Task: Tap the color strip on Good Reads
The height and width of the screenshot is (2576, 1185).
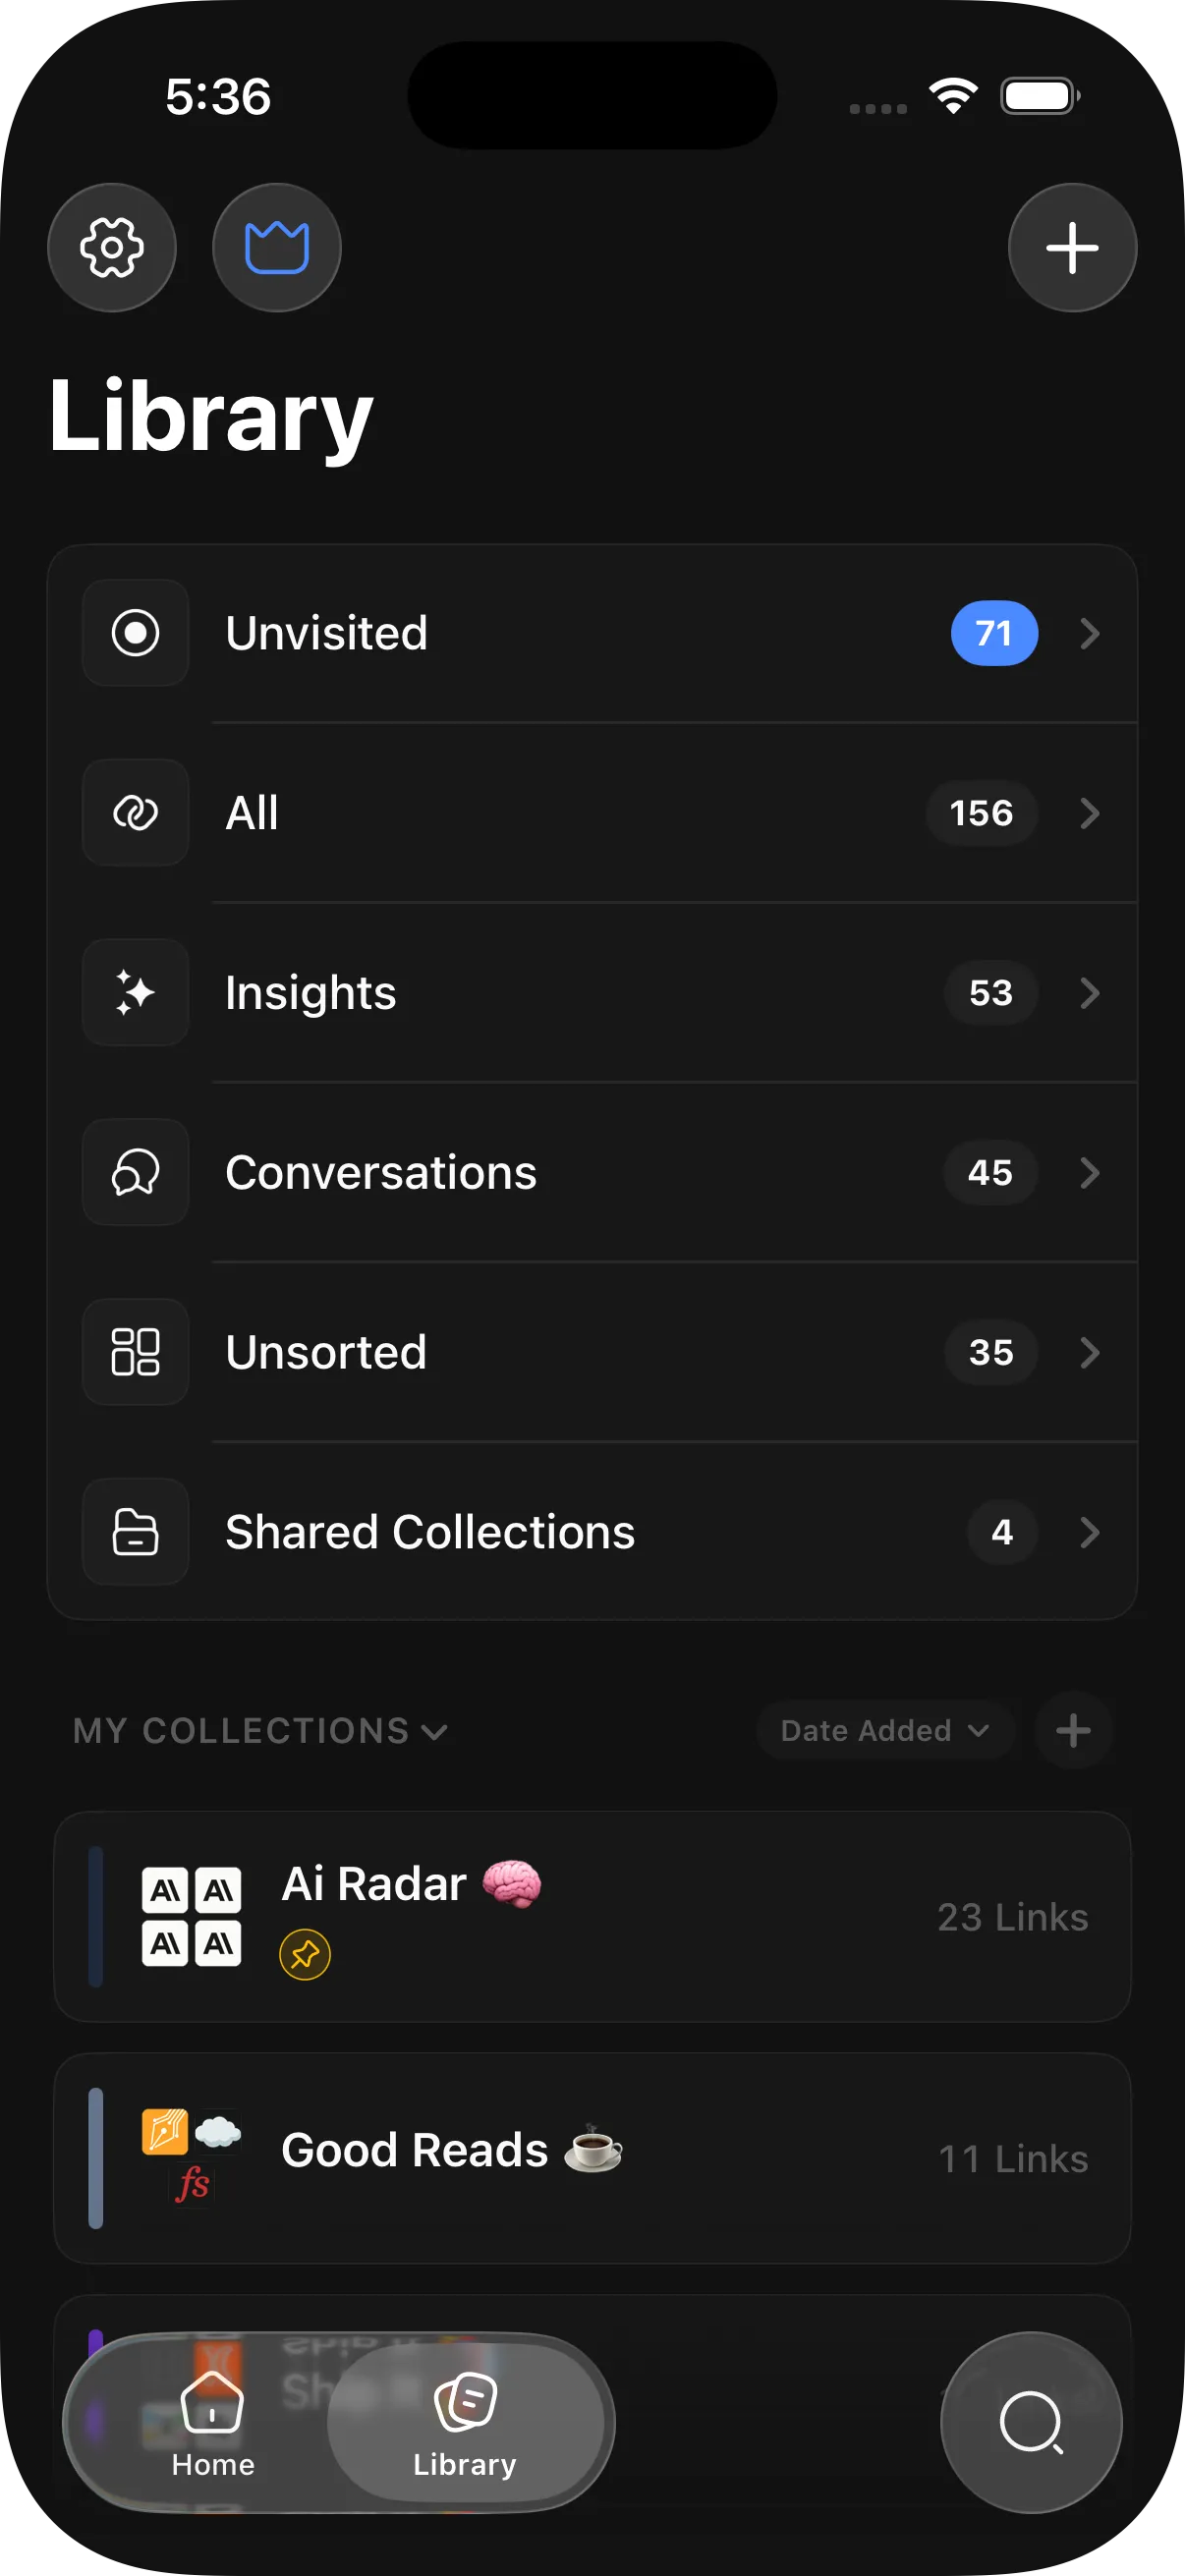Action: pos(96,2157)
